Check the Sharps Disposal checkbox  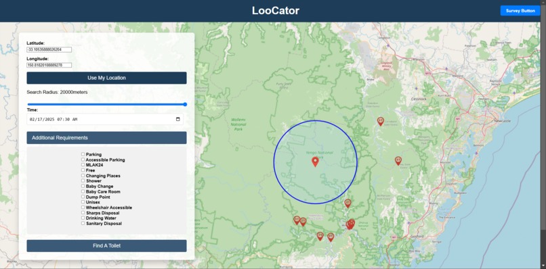coord(83,213)
